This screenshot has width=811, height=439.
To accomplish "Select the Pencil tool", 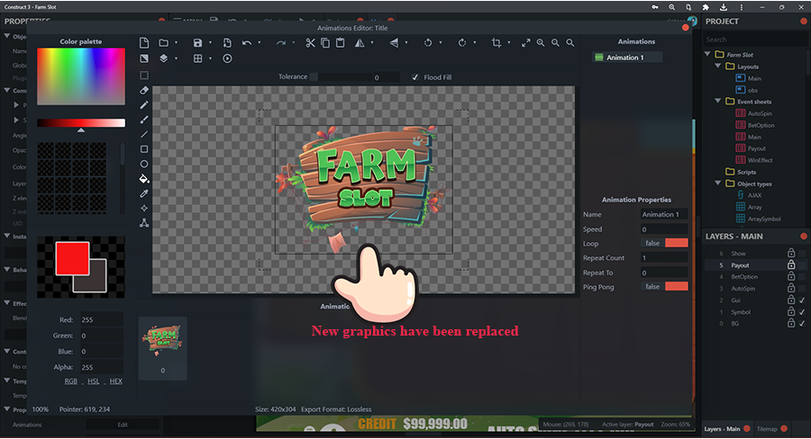I will [x=144, y=105].
